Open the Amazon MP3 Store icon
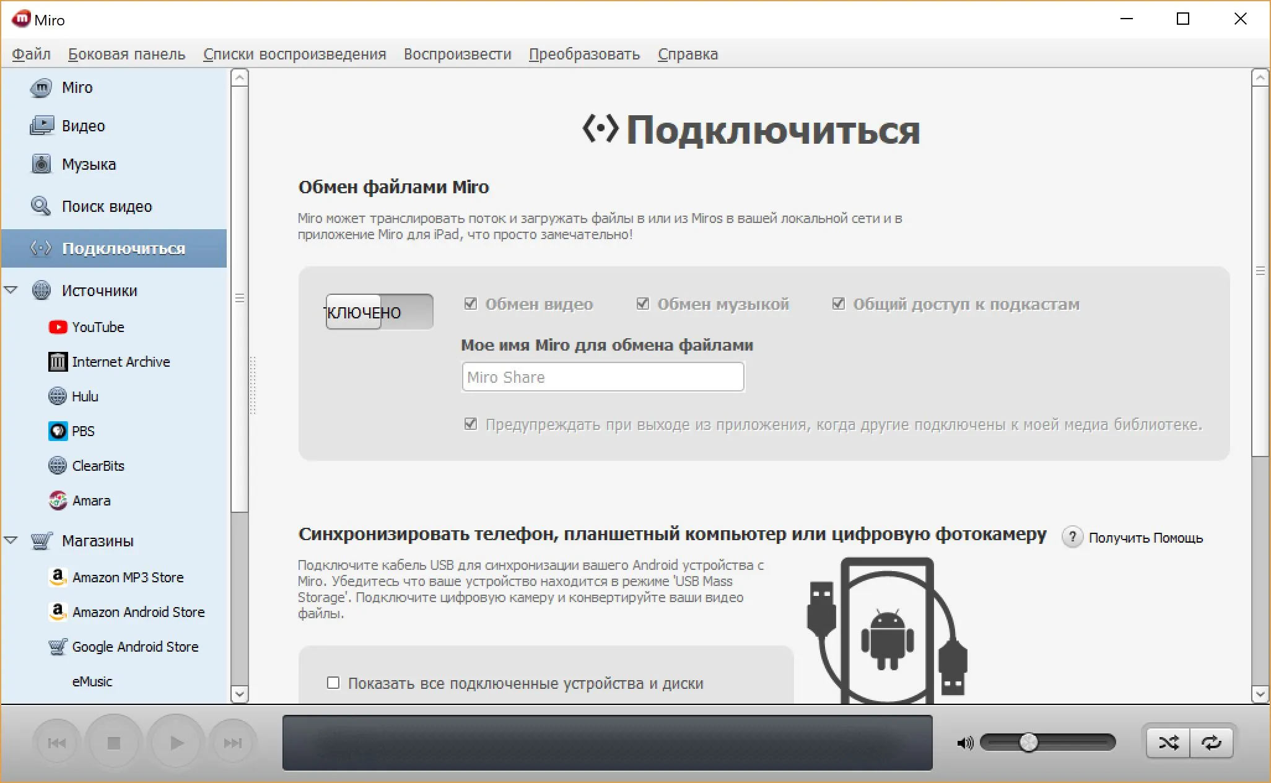Screen dimensions: 1271x783 [x=58, y=577]
